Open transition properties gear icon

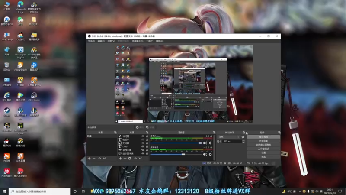point(243,137)
